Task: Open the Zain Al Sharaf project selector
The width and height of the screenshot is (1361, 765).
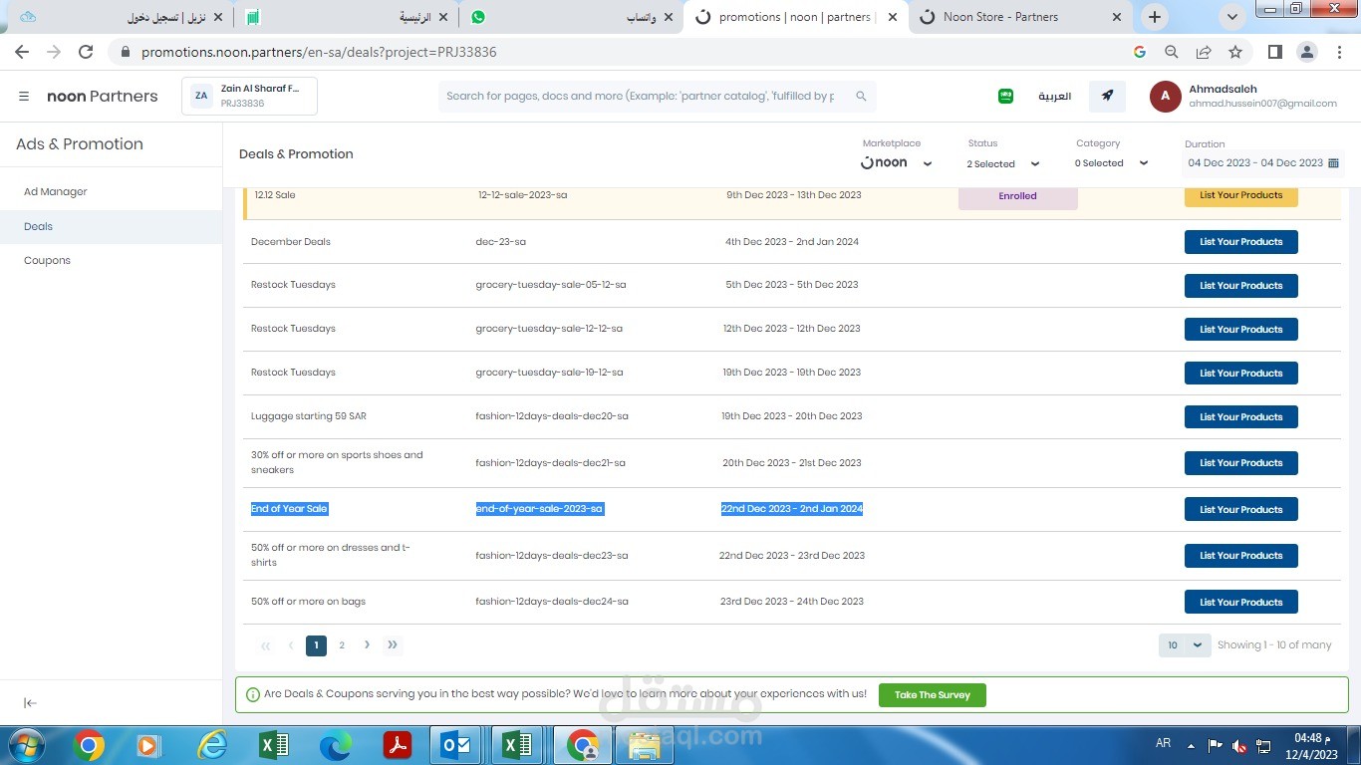Action: pos(249,97)
